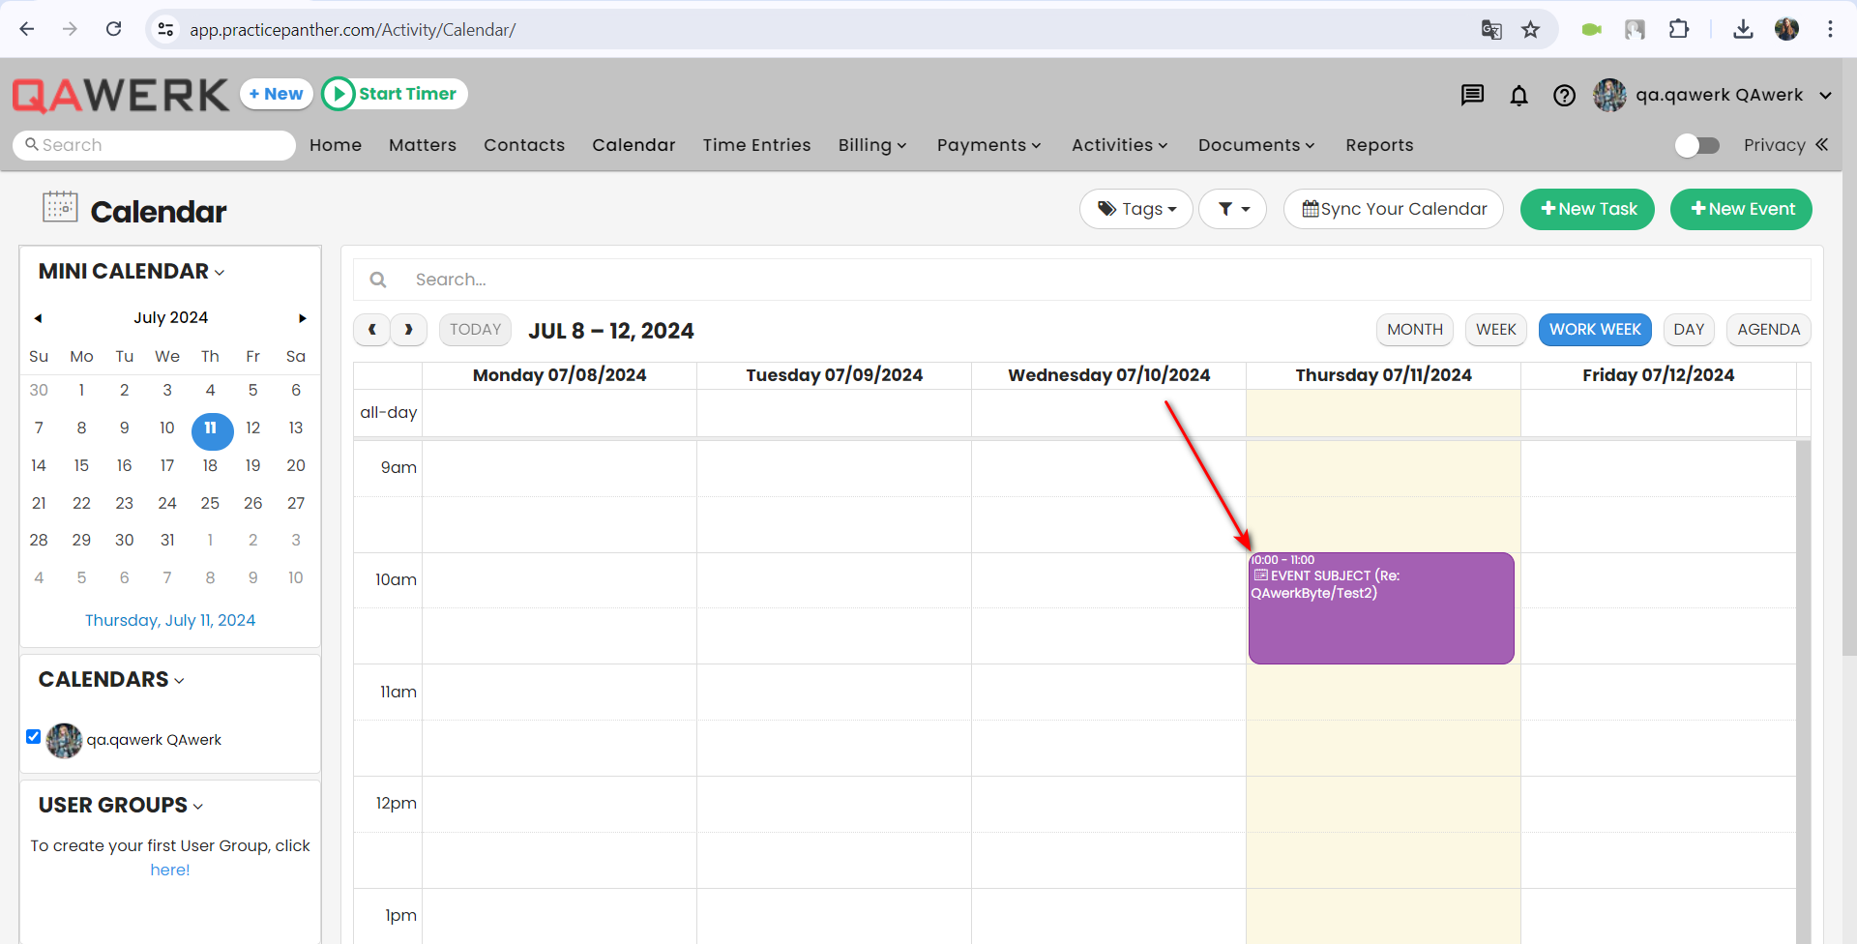Switch to MONTH view
1857x944 pixels.
coord(1415,330)
